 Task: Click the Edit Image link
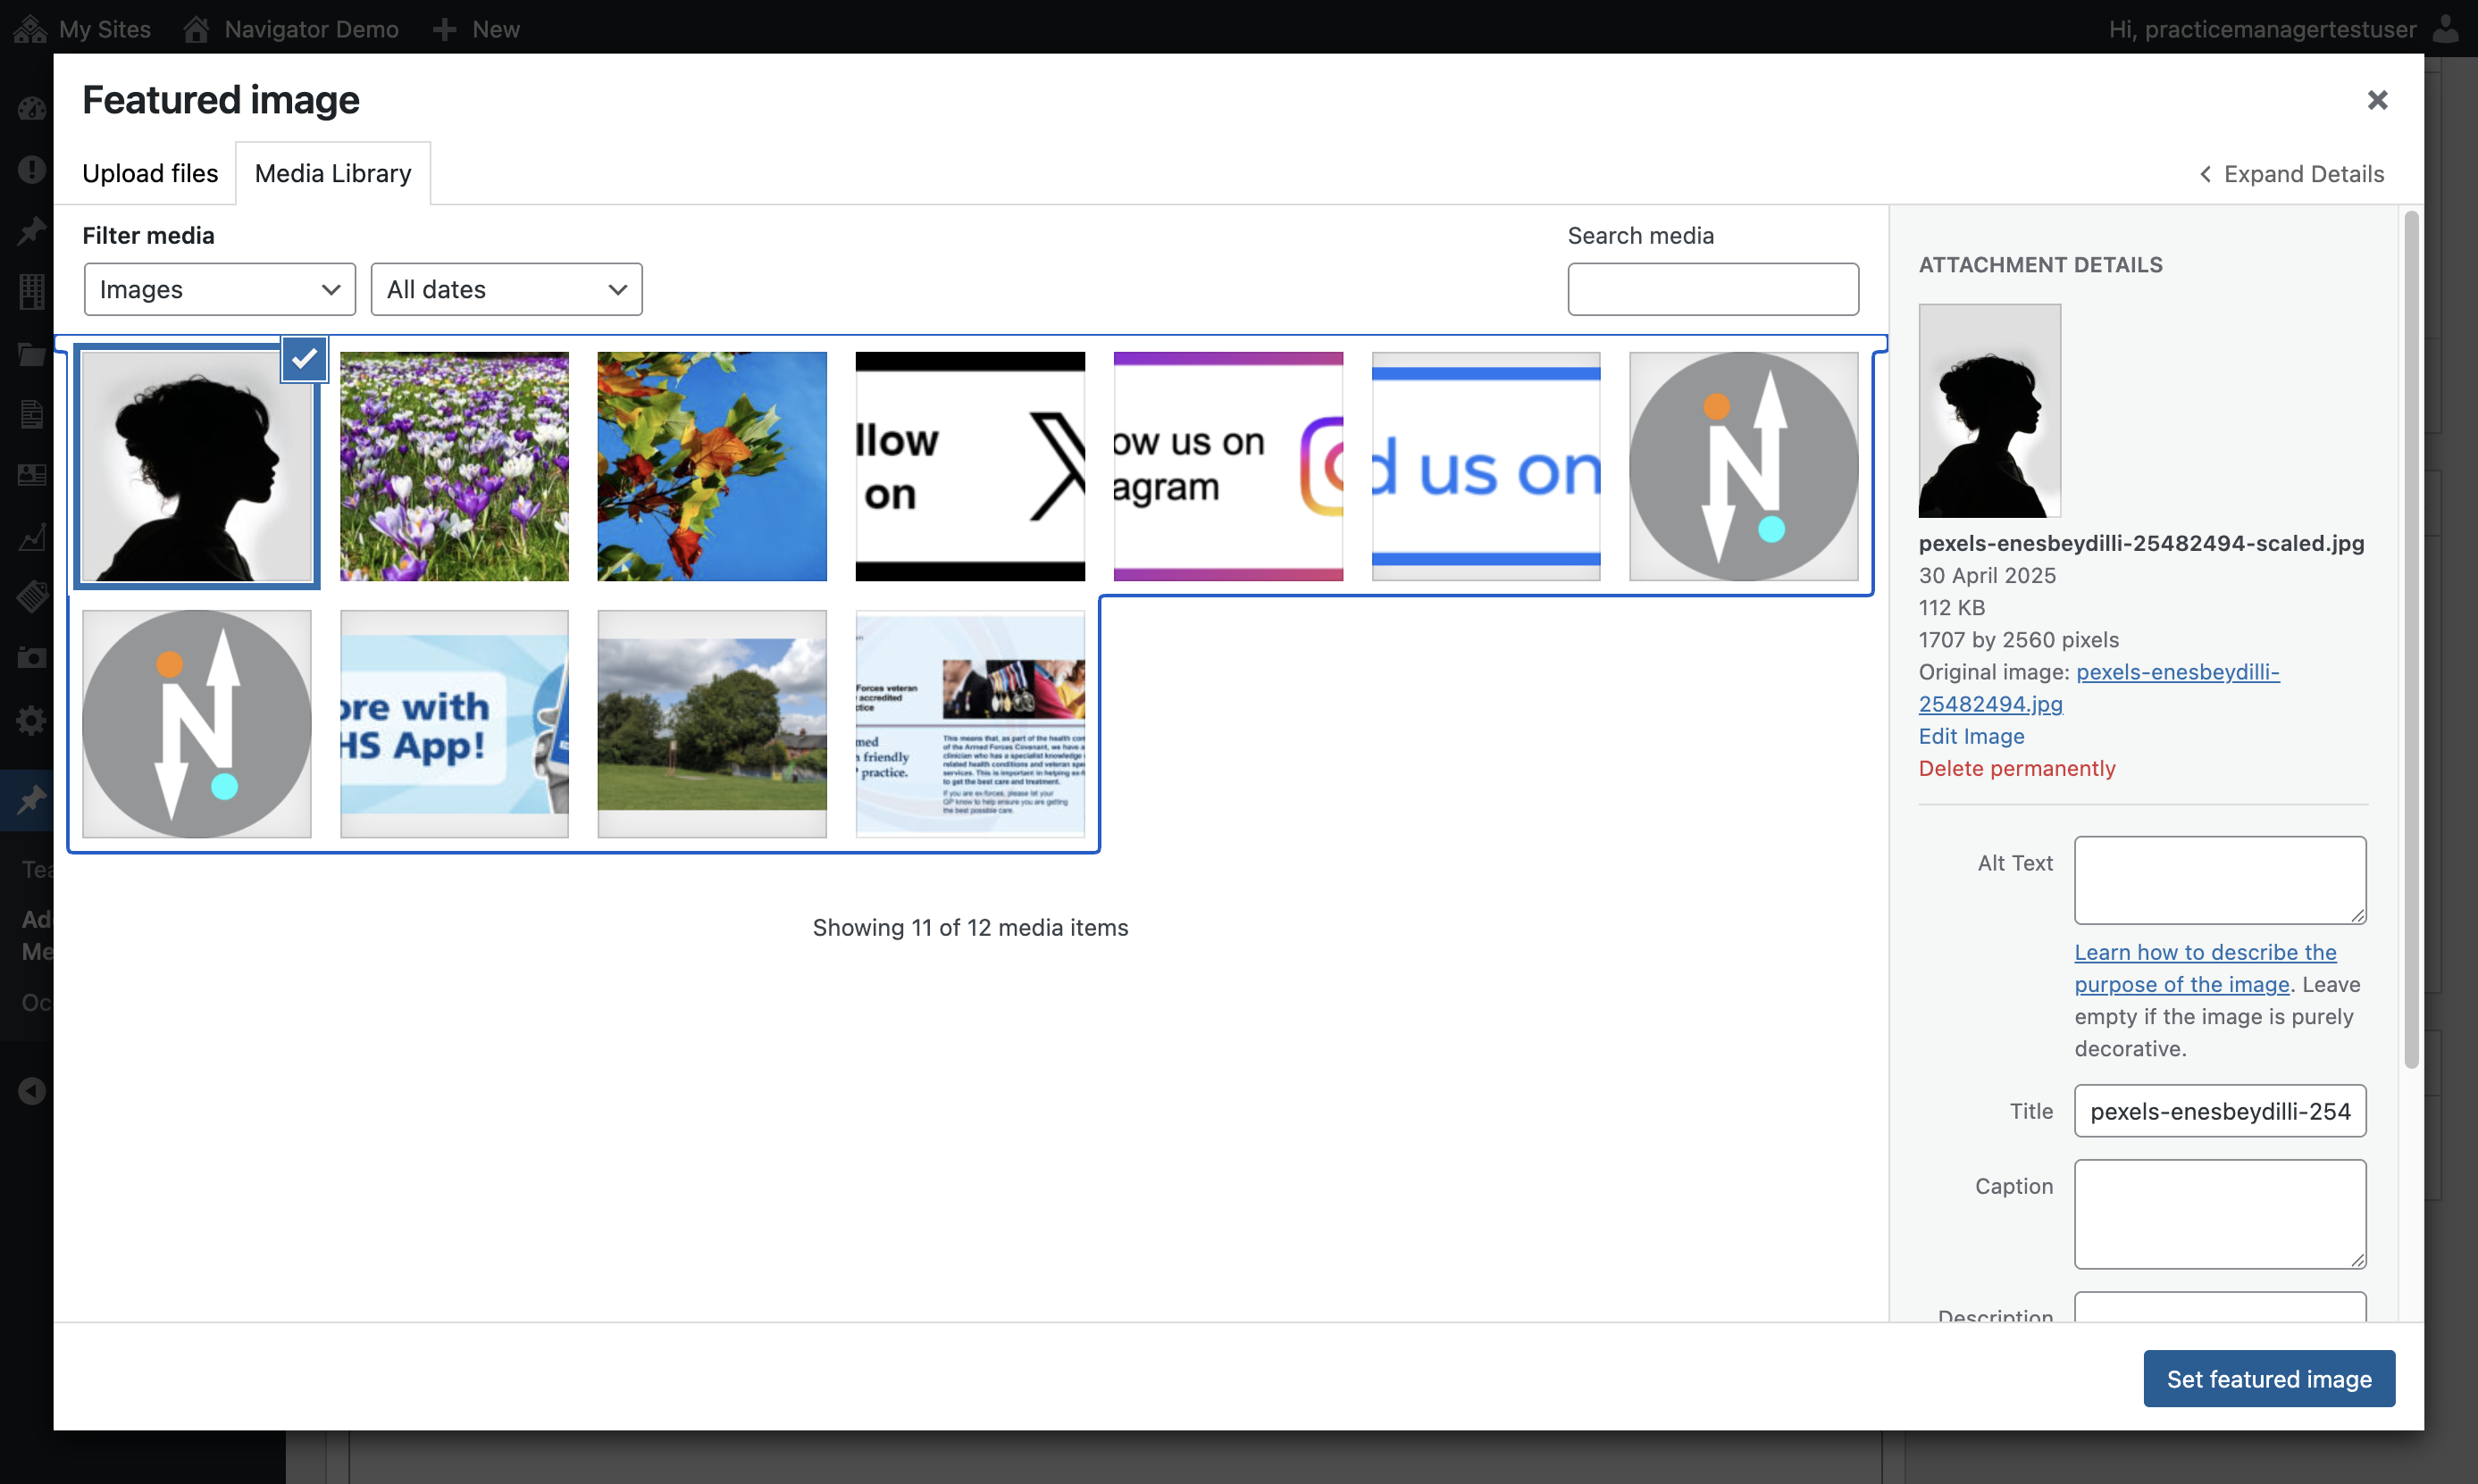point(1971,736)
